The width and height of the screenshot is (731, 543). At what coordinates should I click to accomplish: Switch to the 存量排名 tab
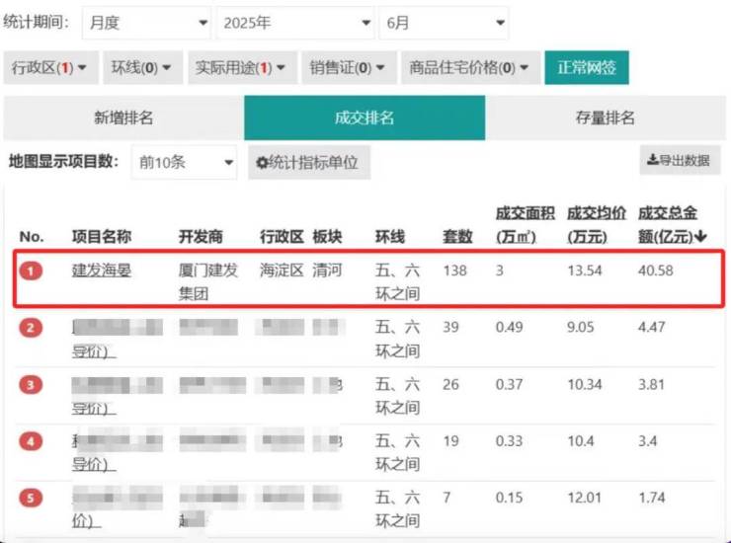[605, 117]
